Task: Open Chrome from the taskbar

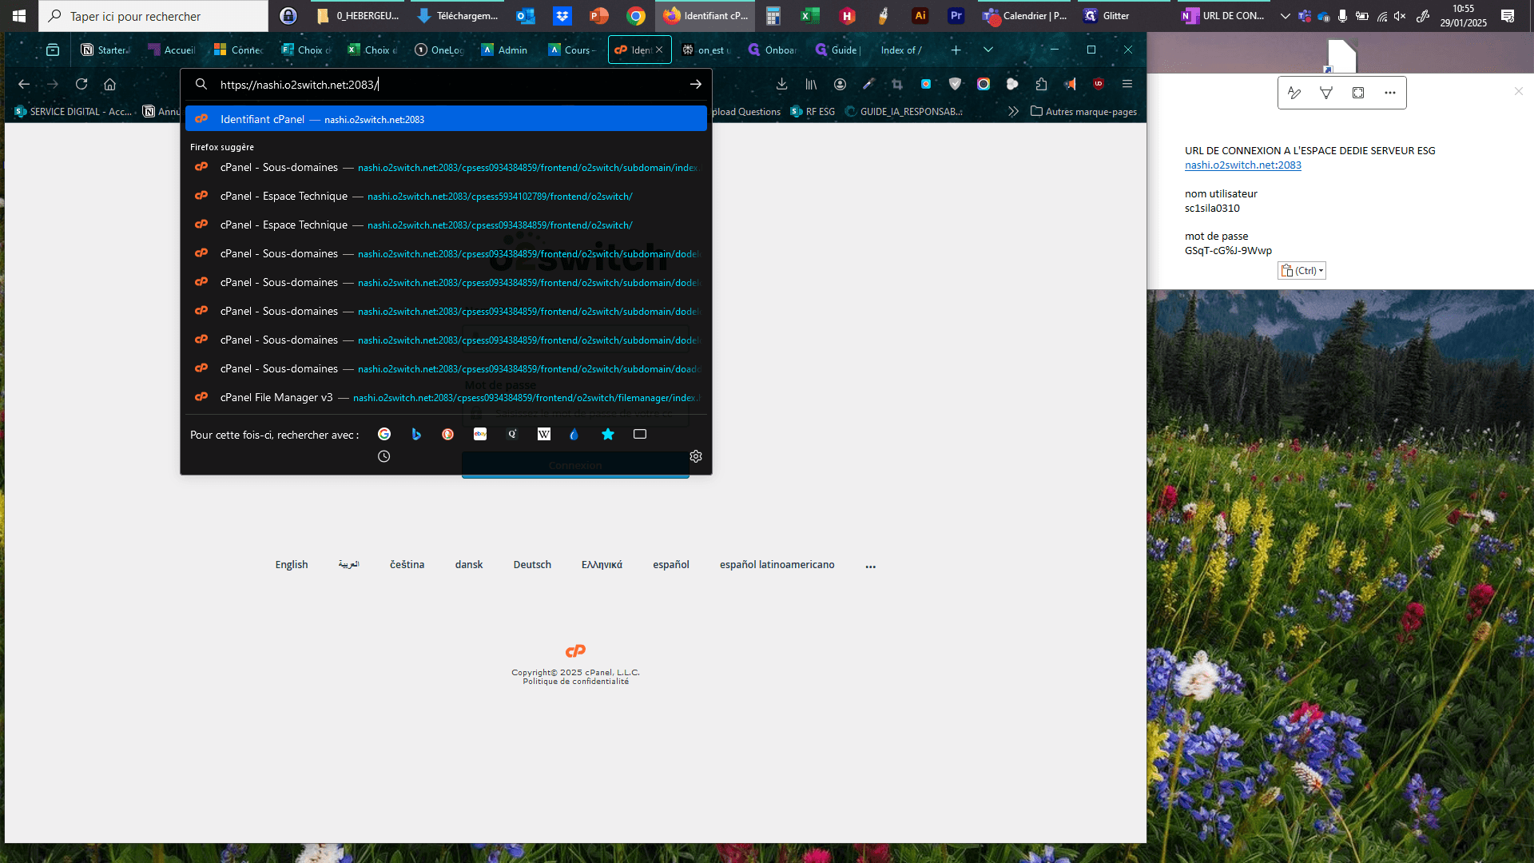Action: pos(636,16)
